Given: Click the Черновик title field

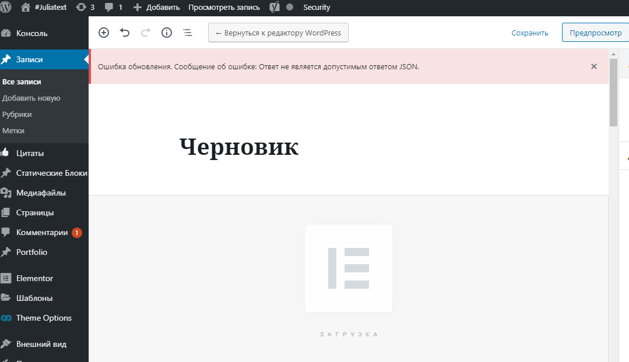Looking at the screenshot, I should [238, 147].
